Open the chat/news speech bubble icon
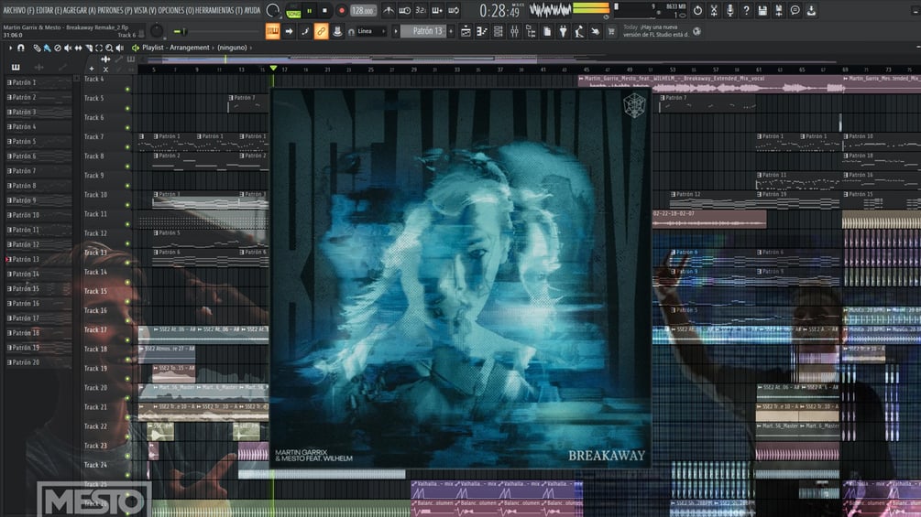This screenshot has height=517, width=921. point(795,11)
